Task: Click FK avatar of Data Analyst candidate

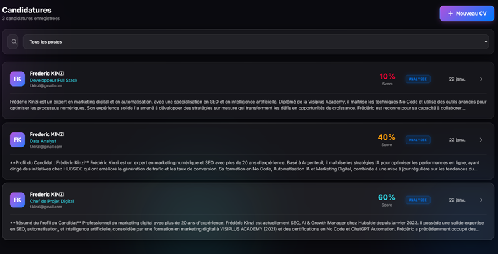Action: [17, 140]
